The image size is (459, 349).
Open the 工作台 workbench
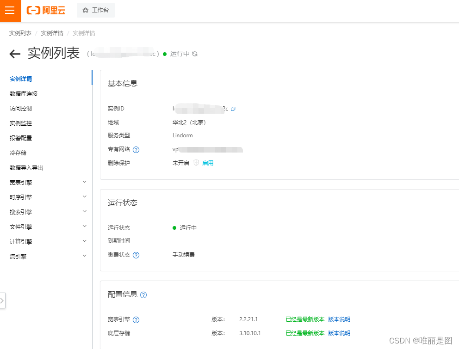click(95, 10)
